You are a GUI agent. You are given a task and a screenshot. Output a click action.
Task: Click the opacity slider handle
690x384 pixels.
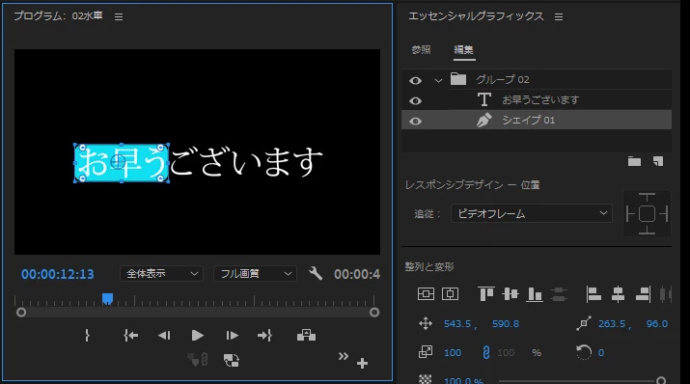[x=660, y=380]
